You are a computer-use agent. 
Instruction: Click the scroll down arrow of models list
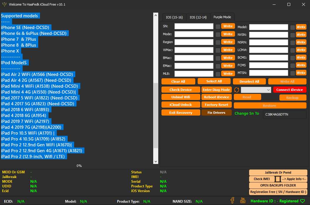[x=156, y=161]
